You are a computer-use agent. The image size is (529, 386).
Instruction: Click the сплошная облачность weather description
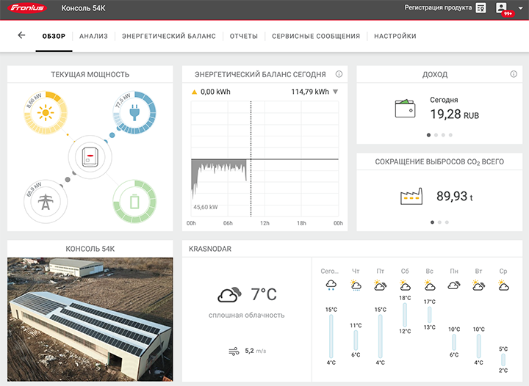coord(247,316)
